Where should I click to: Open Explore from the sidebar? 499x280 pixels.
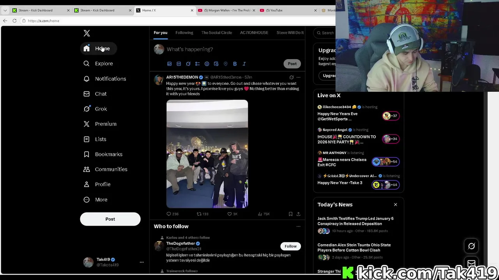click(98, 63)
